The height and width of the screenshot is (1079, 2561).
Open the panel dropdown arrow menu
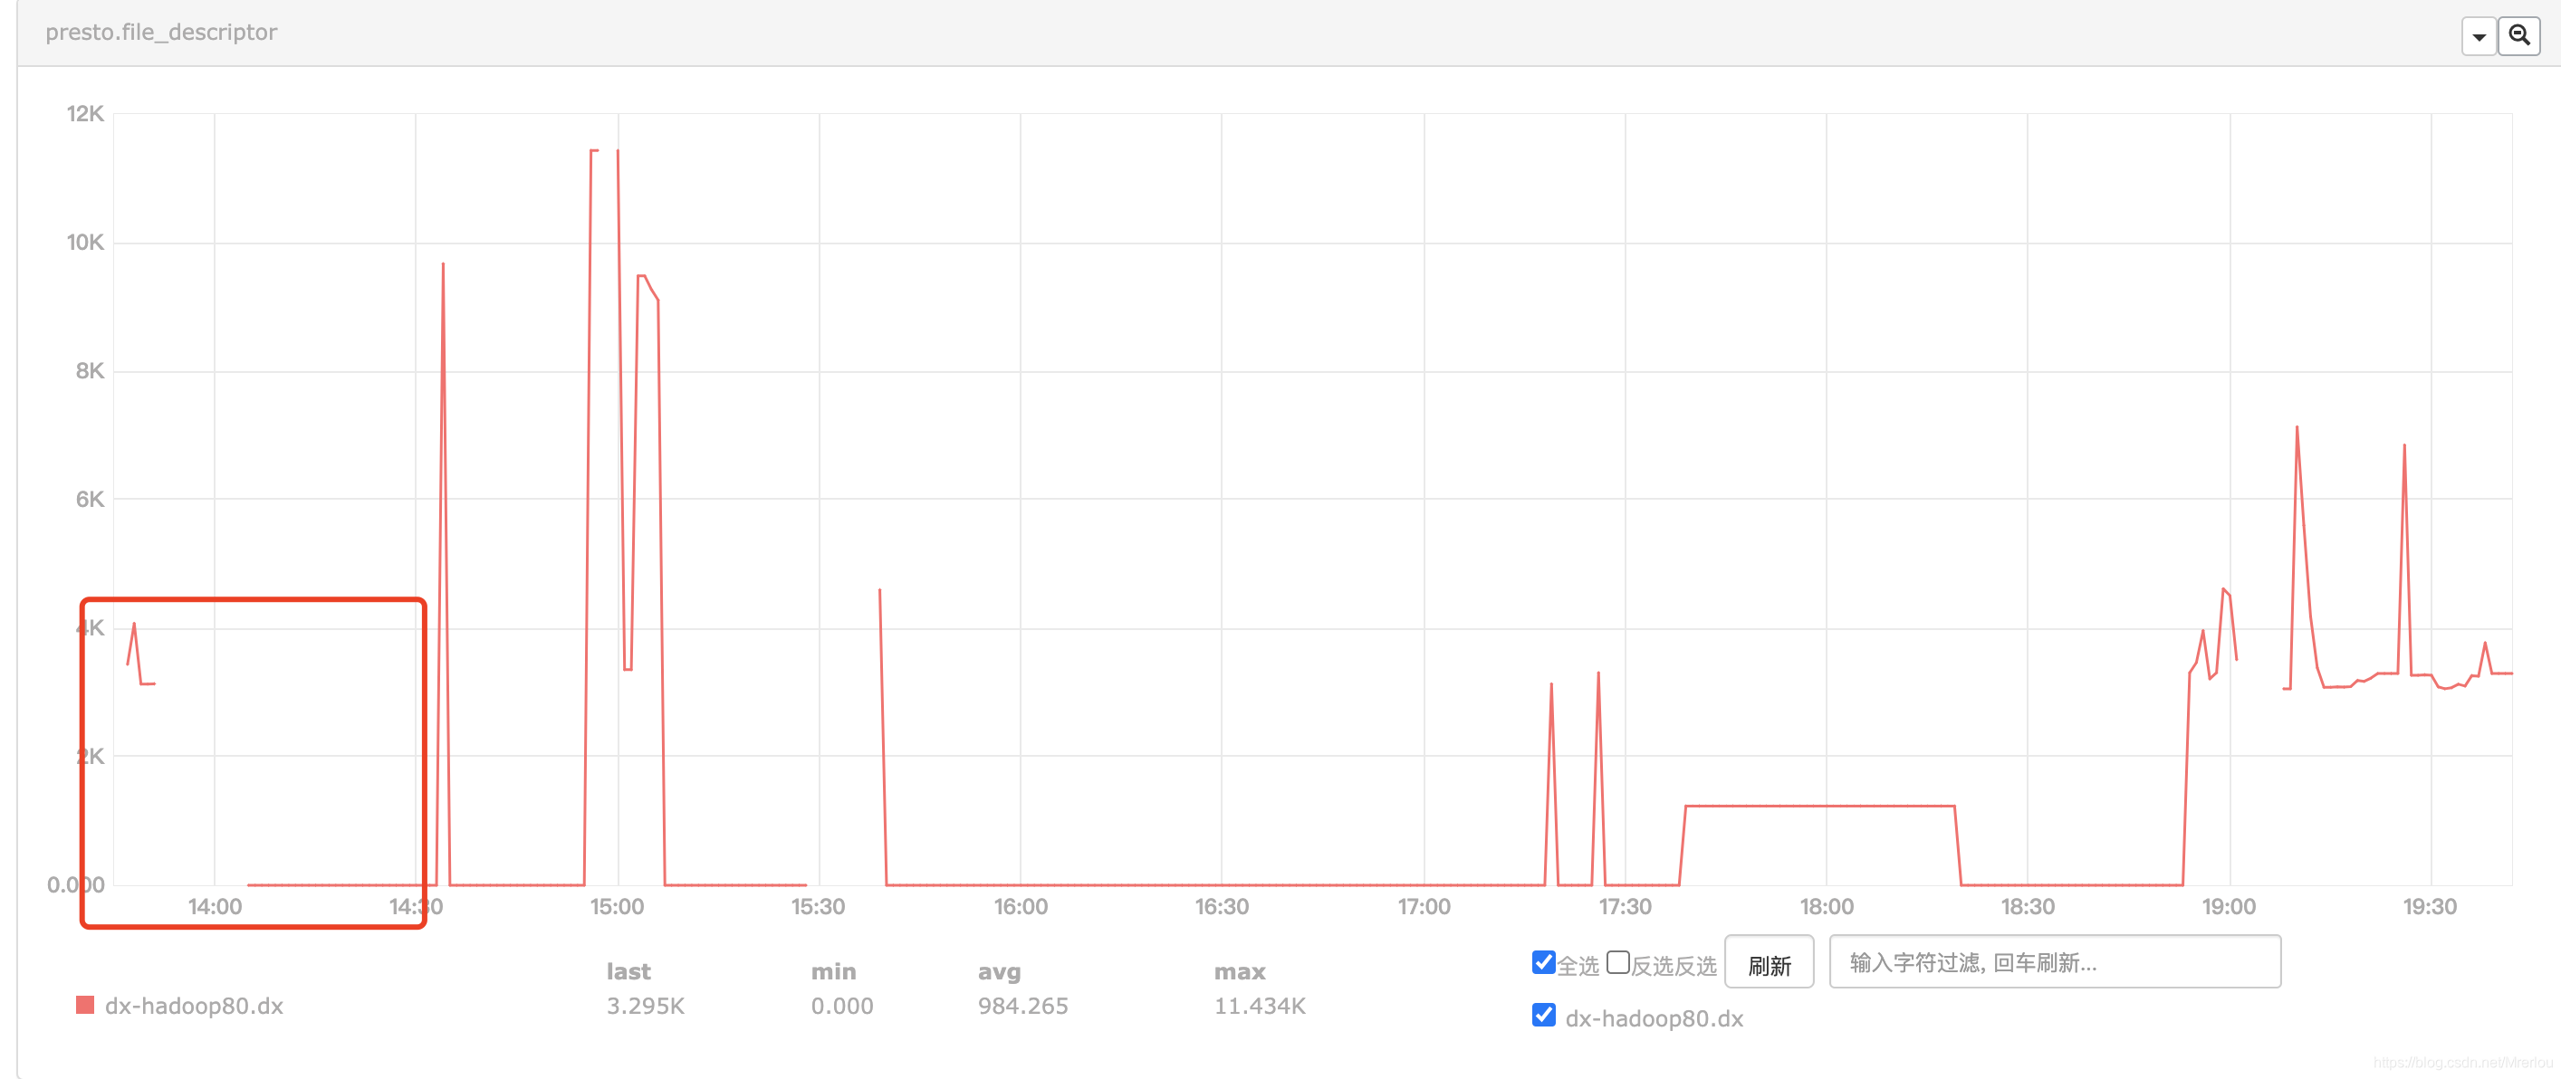point(2479,37)
